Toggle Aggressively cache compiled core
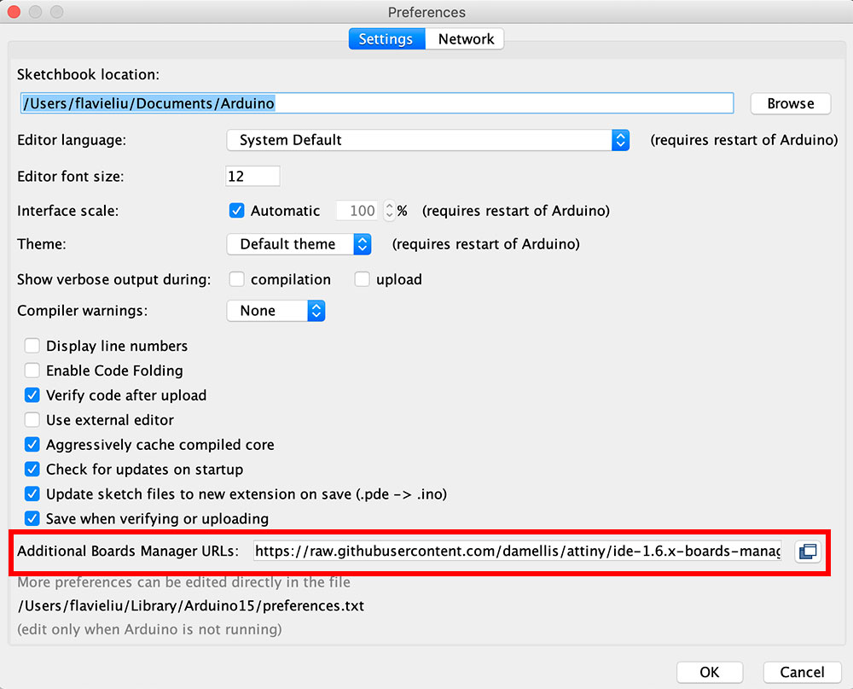The height and width of the screenshot is (689, 853). click(x=32, y=445)
